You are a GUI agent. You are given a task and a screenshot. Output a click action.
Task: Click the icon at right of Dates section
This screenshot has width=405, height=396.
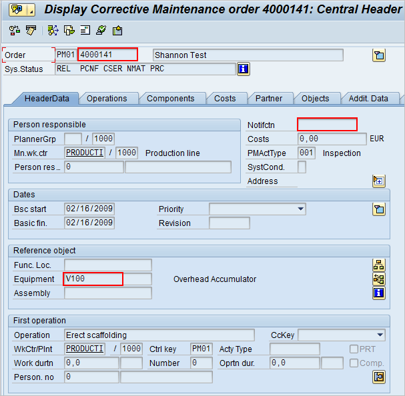(379, 209)
